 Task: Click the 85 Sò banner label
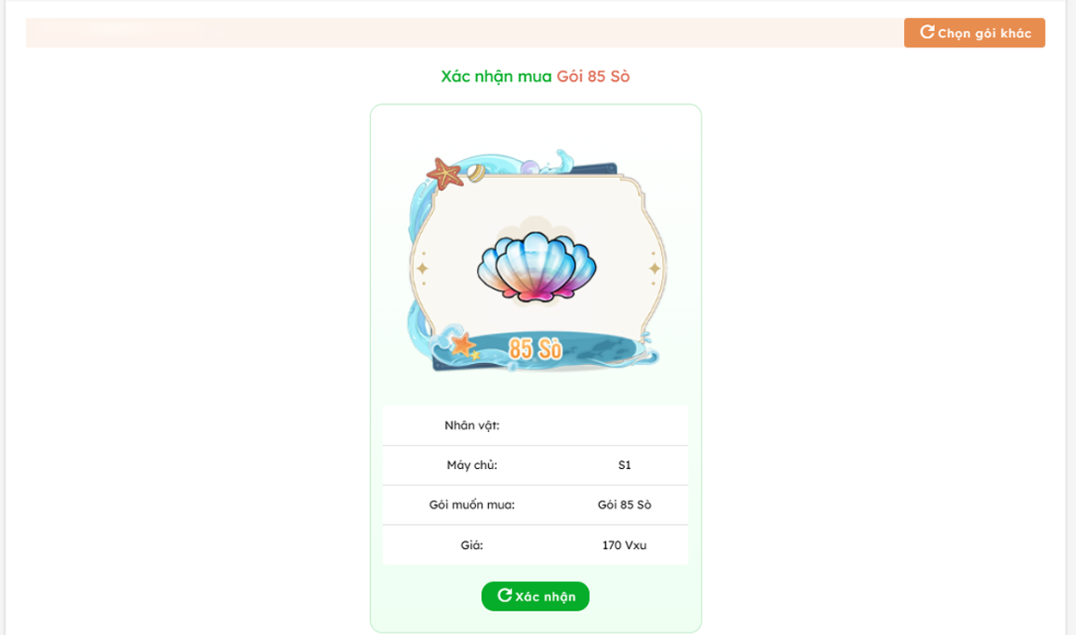(535, 348)
